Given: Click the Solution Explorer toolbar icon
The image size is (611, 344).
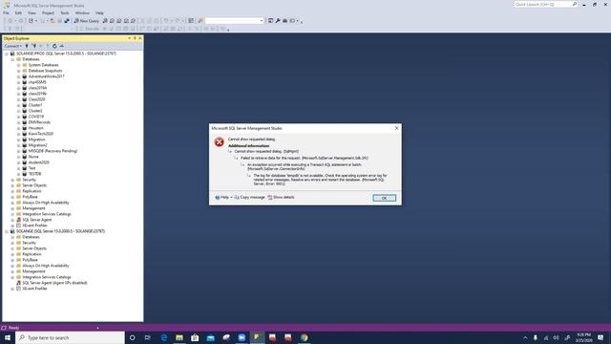Looking at the screenshot, I should click(270, 21).
